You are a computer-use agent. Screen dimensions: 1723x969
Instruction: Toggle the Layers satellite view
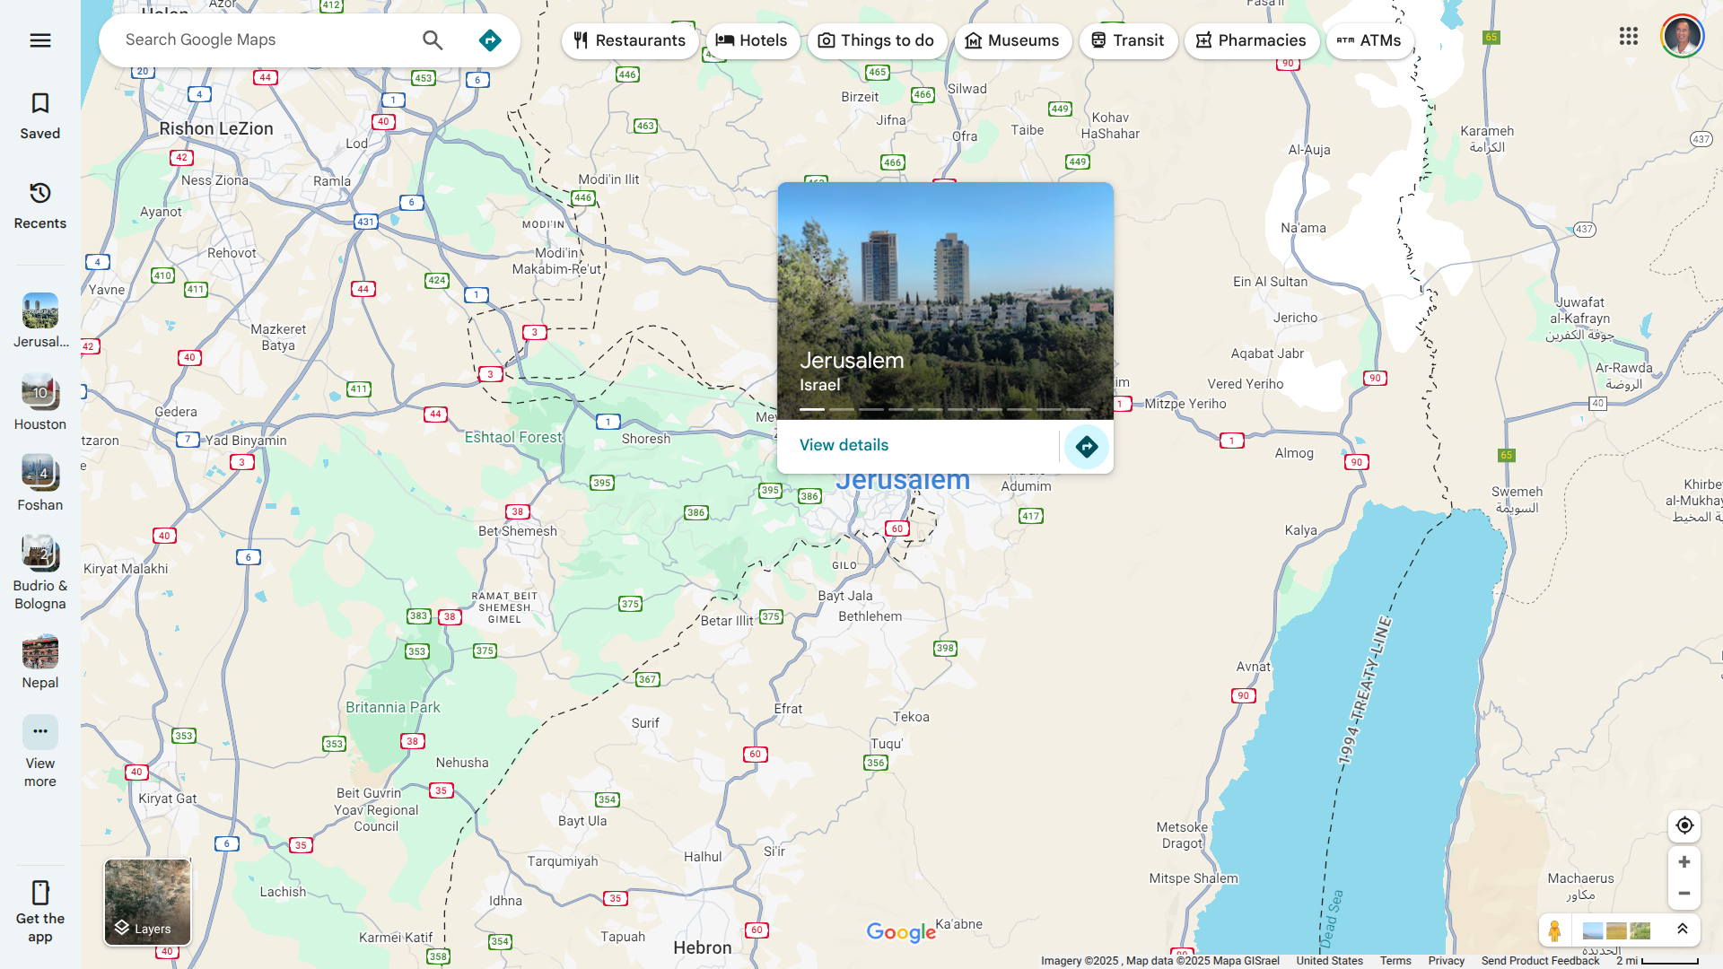[147, 902]
